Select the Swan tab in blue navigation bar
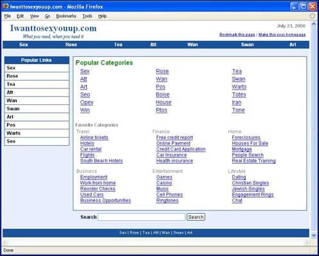Screen dimensions: 319x256 tap(247, 45)
